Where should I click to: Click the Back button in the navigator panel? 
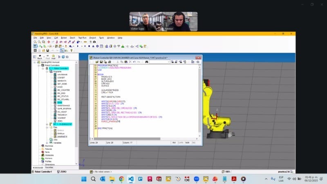pyautogui.click(x=40, y=57)
